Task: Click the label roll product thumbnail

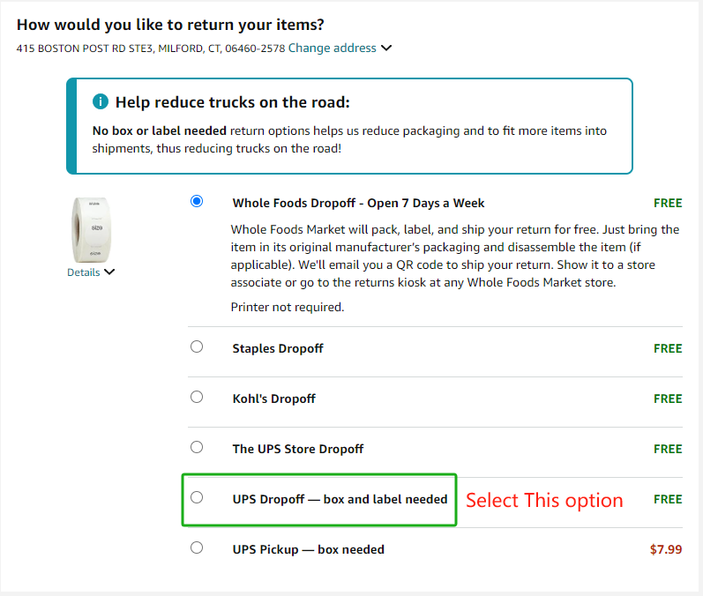Action: [x=91, y=230]
